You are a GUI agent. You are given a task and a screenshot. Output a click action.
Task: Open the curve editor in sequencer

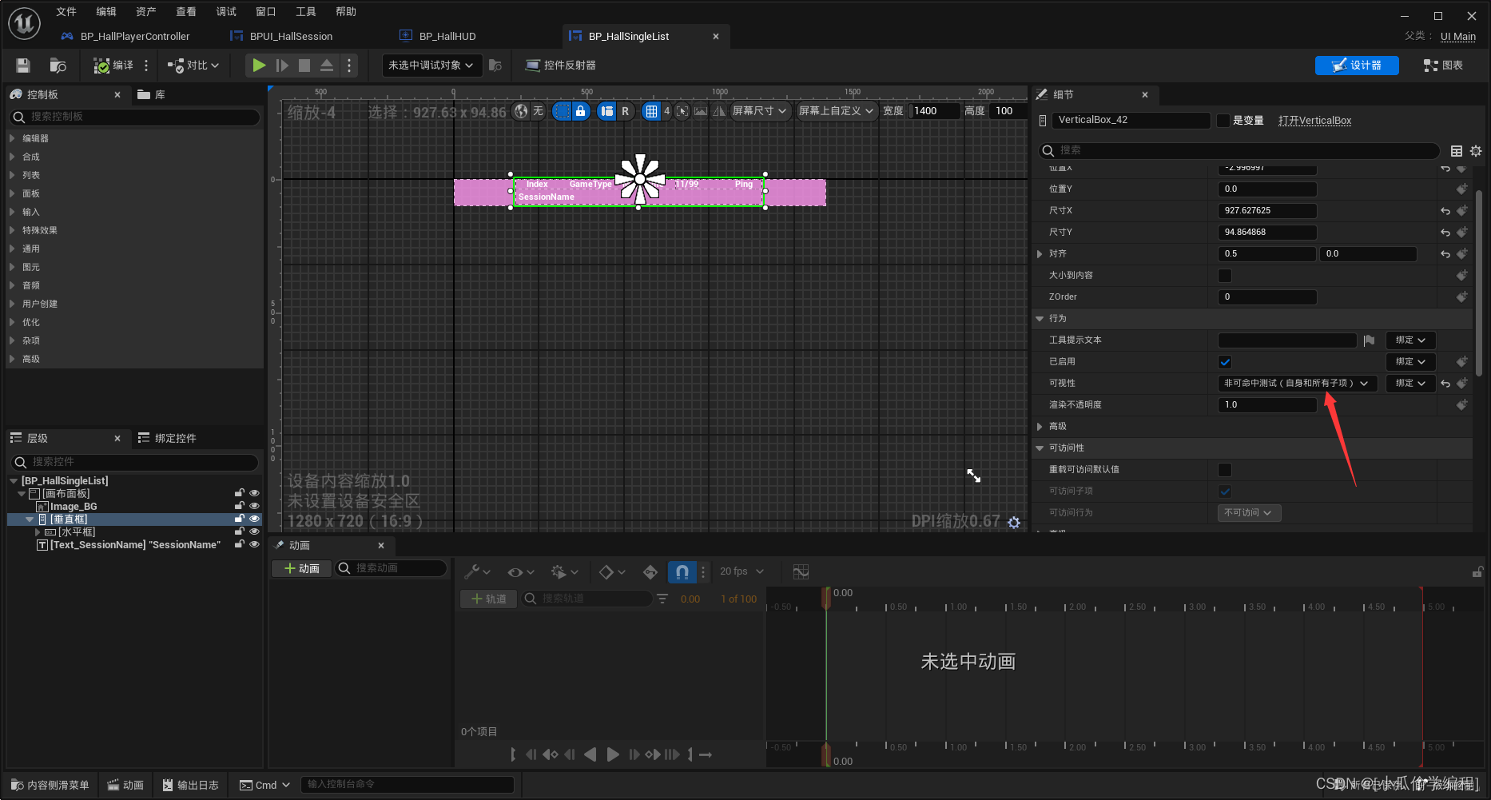tap(801, 571)
